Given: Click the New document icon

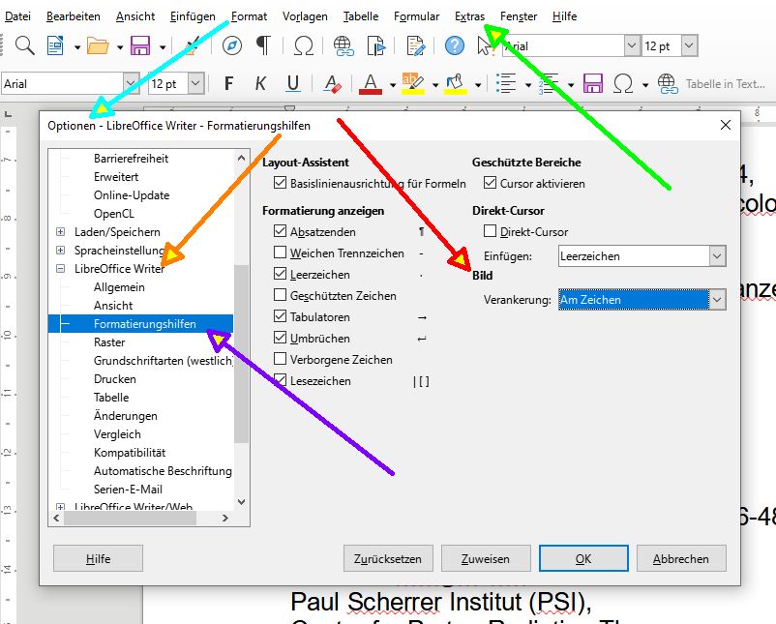Looking at the screenshot, I should 55,46.
